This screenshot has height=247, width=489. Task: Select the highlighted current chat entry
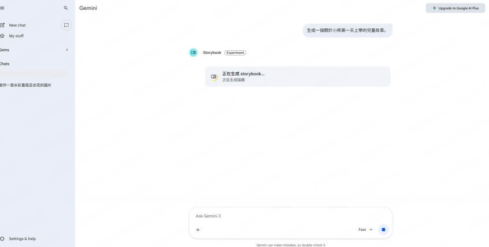(33, 74)
